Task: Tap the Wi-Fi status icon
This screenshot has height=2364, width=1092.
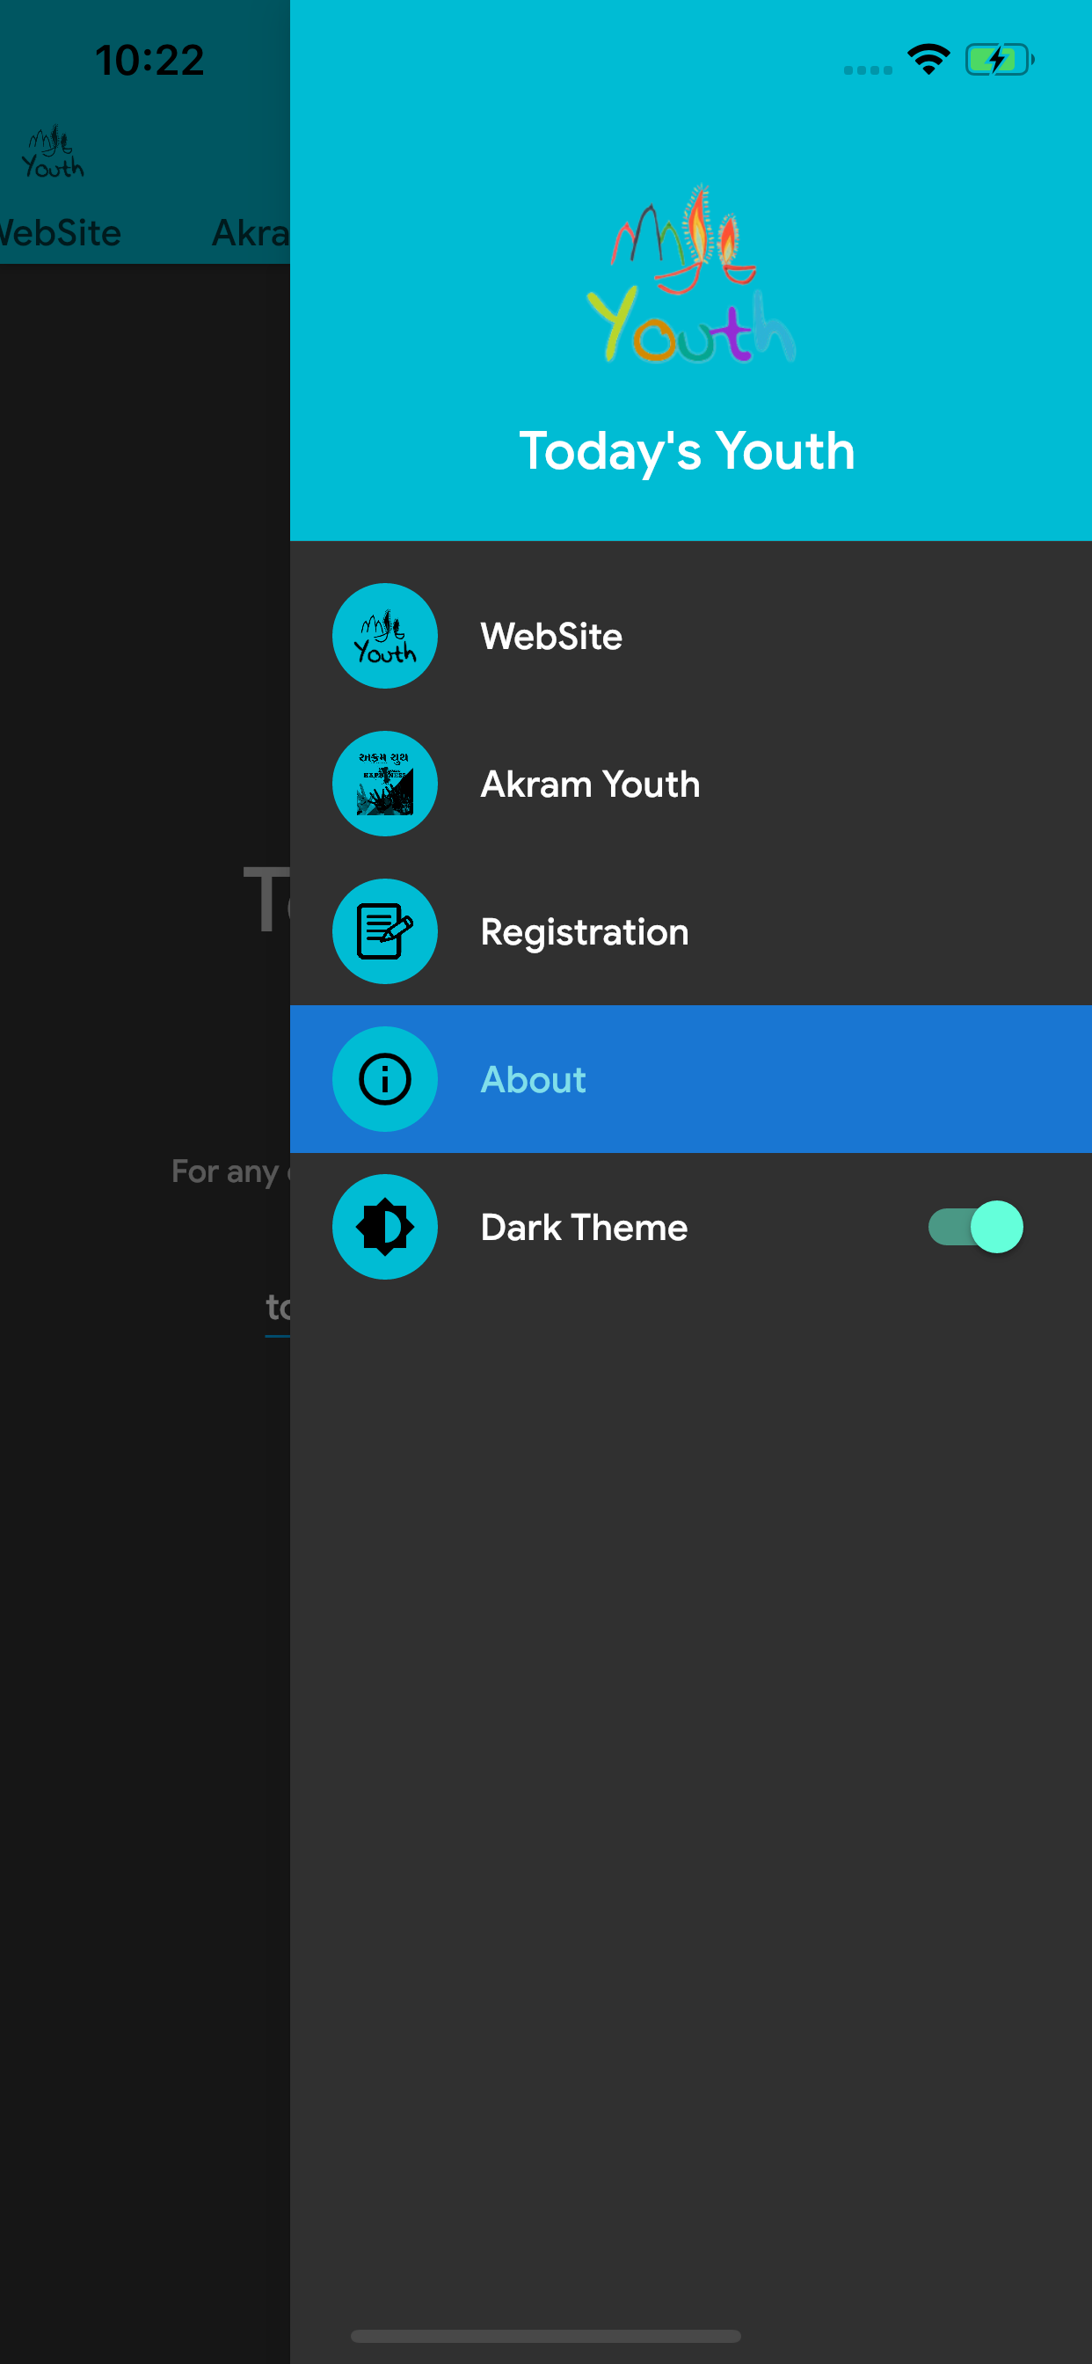Action: 928,60
